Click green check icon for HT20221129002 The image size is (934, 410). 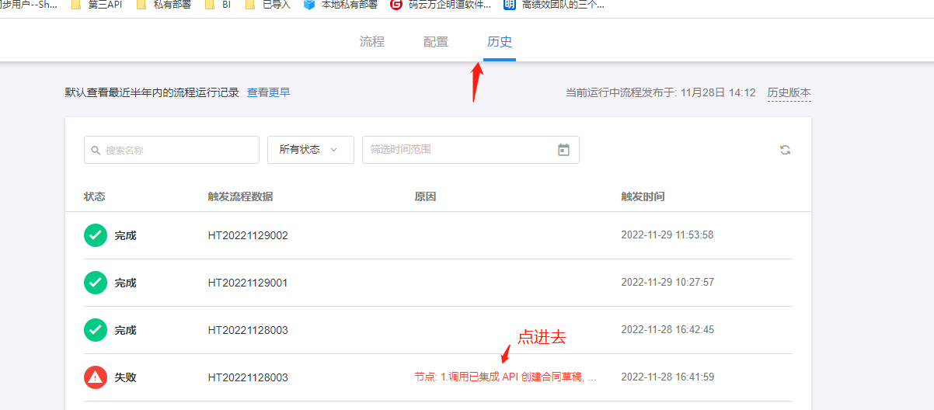tap(95, 235)
